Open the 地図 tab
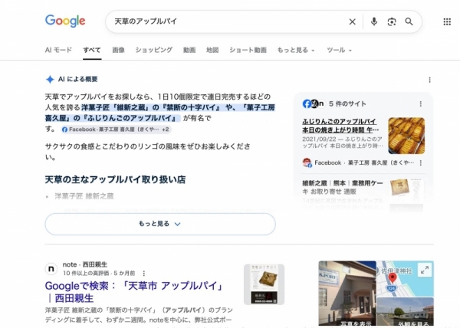Viewport: 460px width, 328px height. tap(212, 50)
